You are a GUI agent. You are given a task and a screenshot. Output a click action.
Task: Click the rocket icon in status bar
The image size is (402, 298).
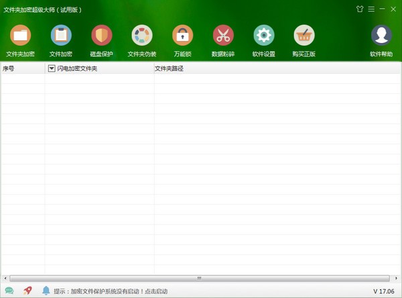(27, 291)
